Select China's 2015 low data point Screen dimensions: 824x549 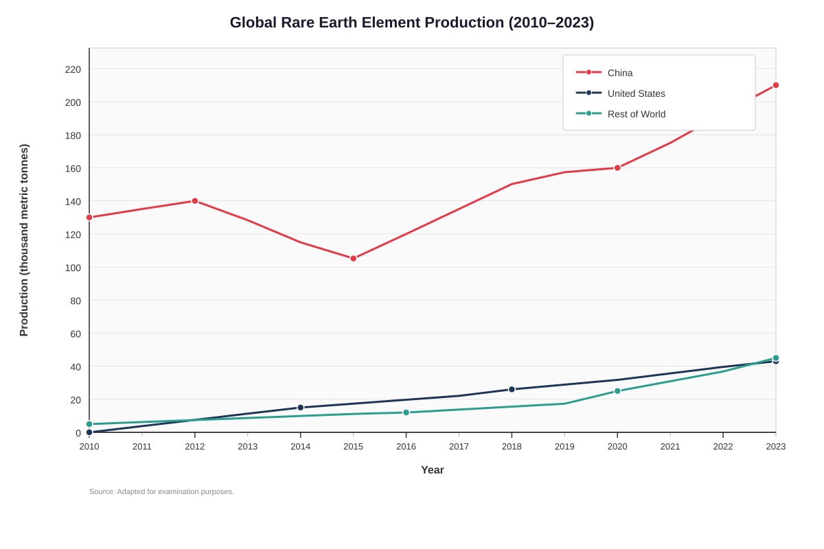(x=354, y=259)
